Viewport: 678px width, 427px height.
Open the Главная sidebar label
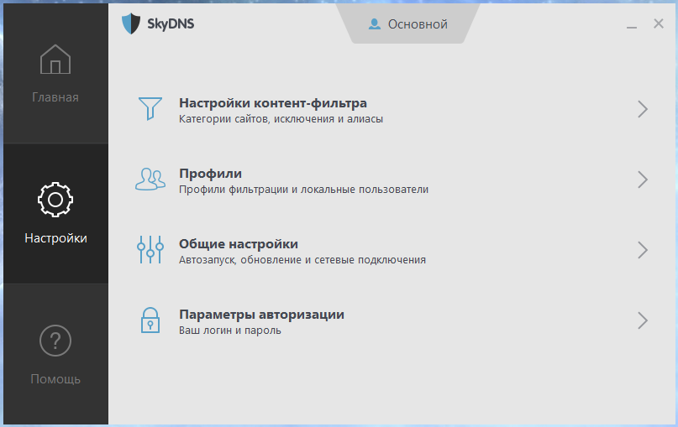click(55, 97)
